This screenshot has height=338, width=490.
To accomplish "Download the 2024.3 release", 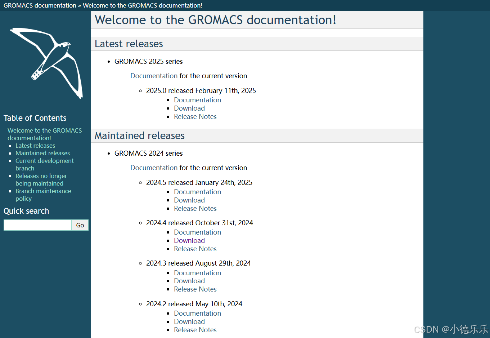I will point(189,281).
